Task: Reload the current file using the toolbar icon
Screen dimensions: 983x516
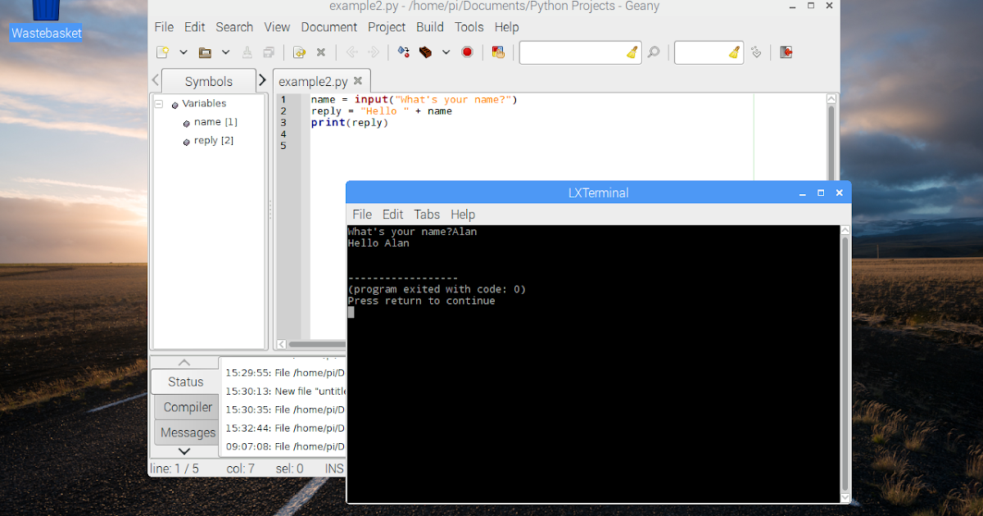Action: tap(299, 52)
